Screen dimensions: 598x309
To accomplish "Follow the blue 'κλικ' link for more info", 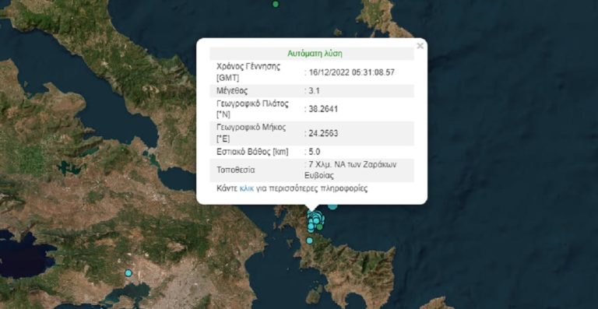I will tap(246, 188).
